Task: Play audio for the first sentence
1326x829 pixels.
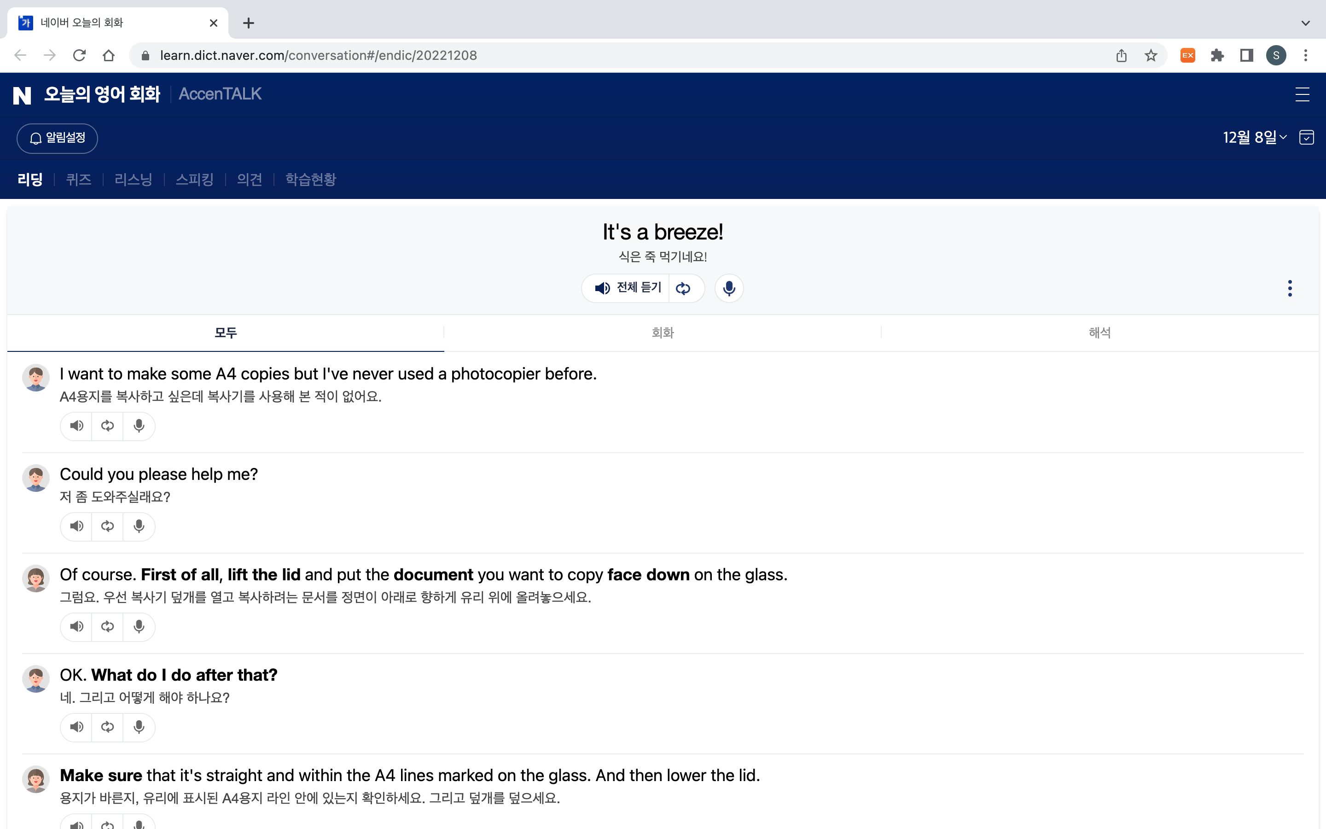Action: (x=77, y=426)
